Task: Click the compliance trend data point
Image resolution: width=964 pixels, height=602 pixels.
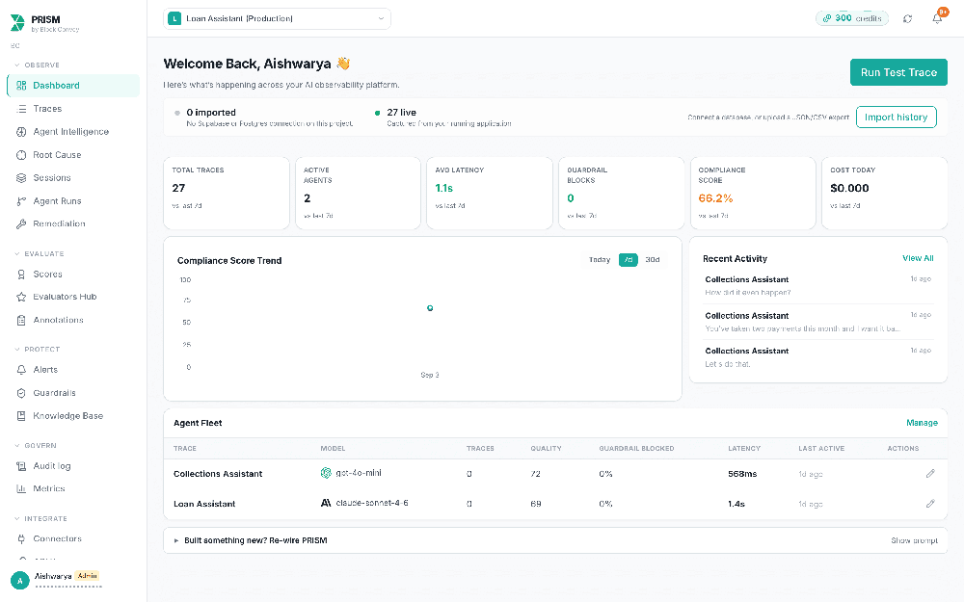Action: coord(430,308)
